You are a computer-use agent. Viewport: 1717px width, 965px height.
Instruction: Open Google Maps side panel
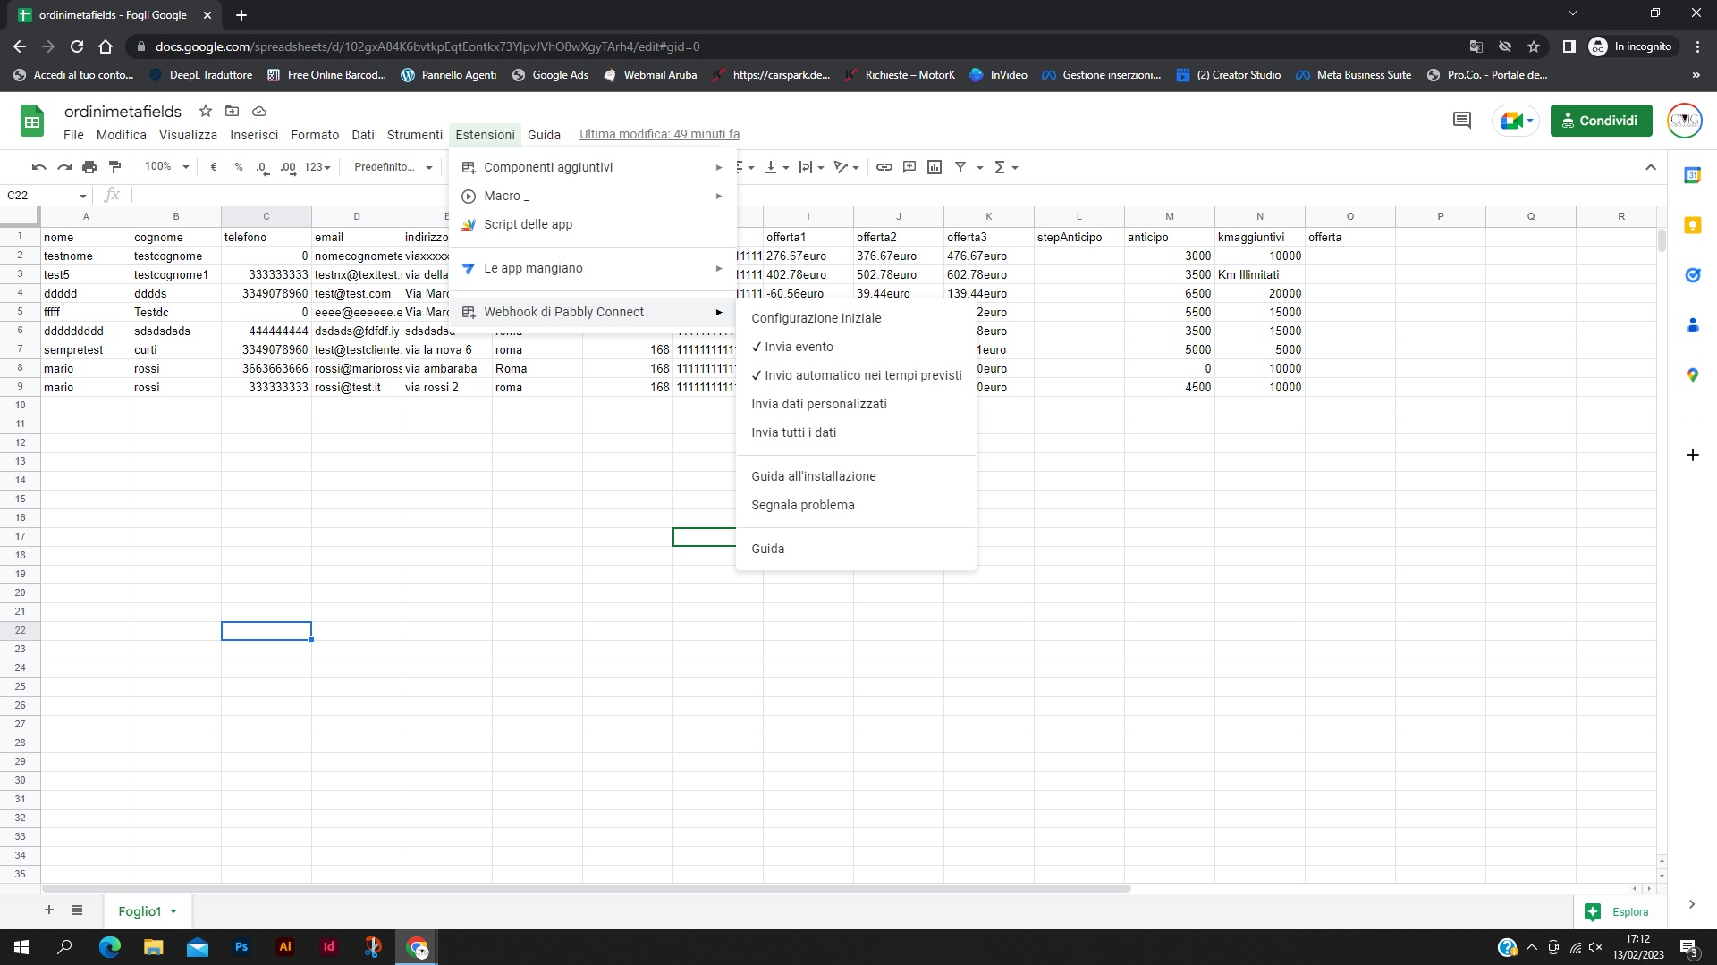[1692, 375]
